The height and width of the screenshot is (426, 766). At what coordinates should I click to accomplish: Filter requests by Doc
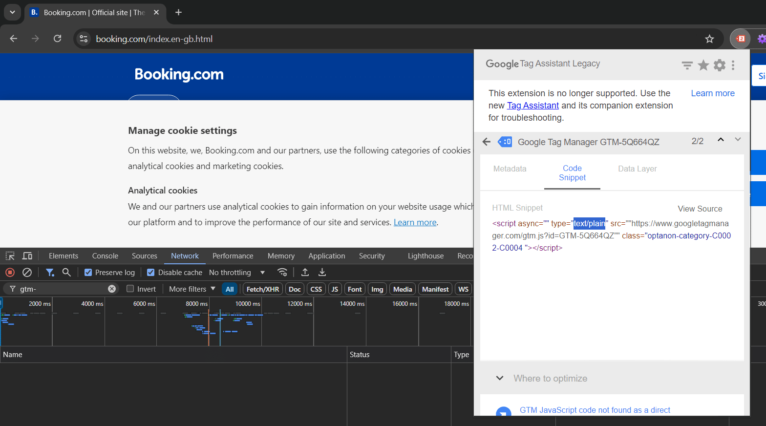click(x=295, y=289)
